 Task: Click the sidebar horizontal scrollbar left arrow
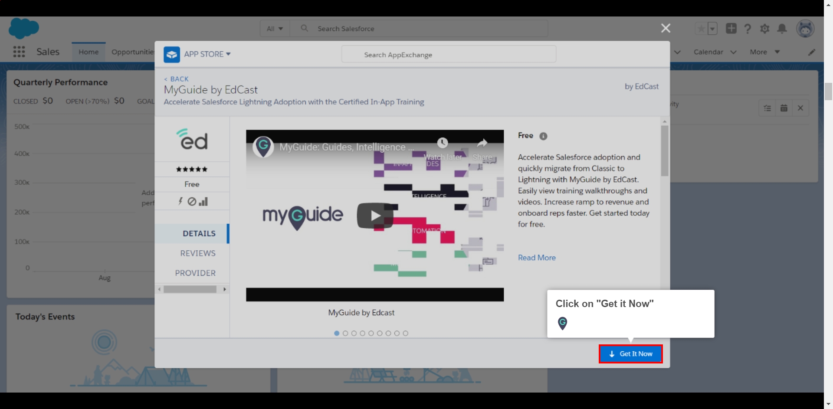(x=160, y=289)
